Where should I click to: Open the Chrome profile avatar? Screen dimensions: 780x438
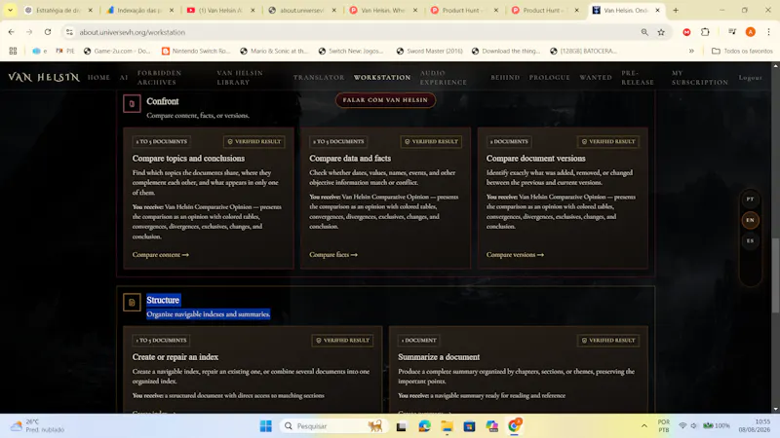click(750, 32)
